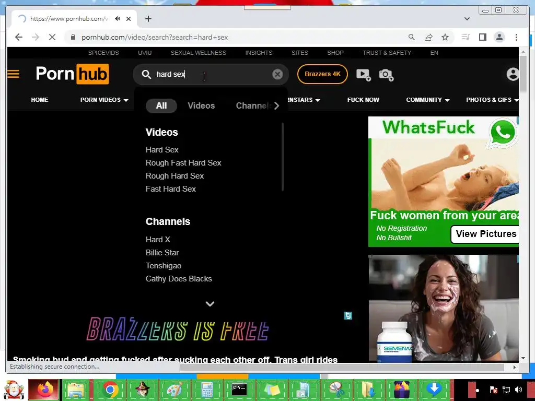This screenshot has width=535, height=401.
Task: Click the site logo in the header
Action: 72,74
